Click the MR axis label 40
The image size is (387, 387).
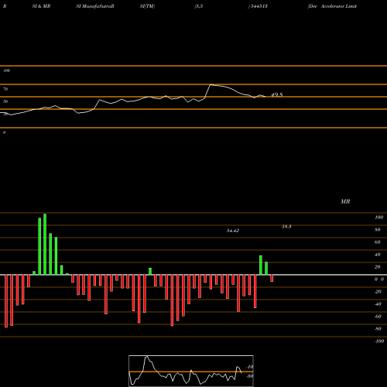(377, 255)
